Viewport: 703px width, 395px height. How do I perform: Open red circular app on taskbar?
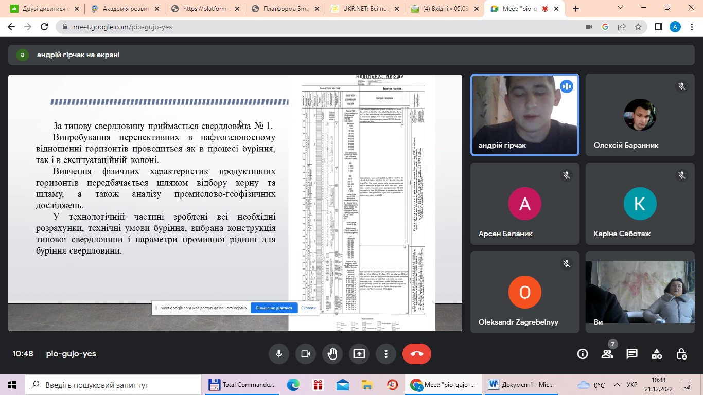[392, 385]
